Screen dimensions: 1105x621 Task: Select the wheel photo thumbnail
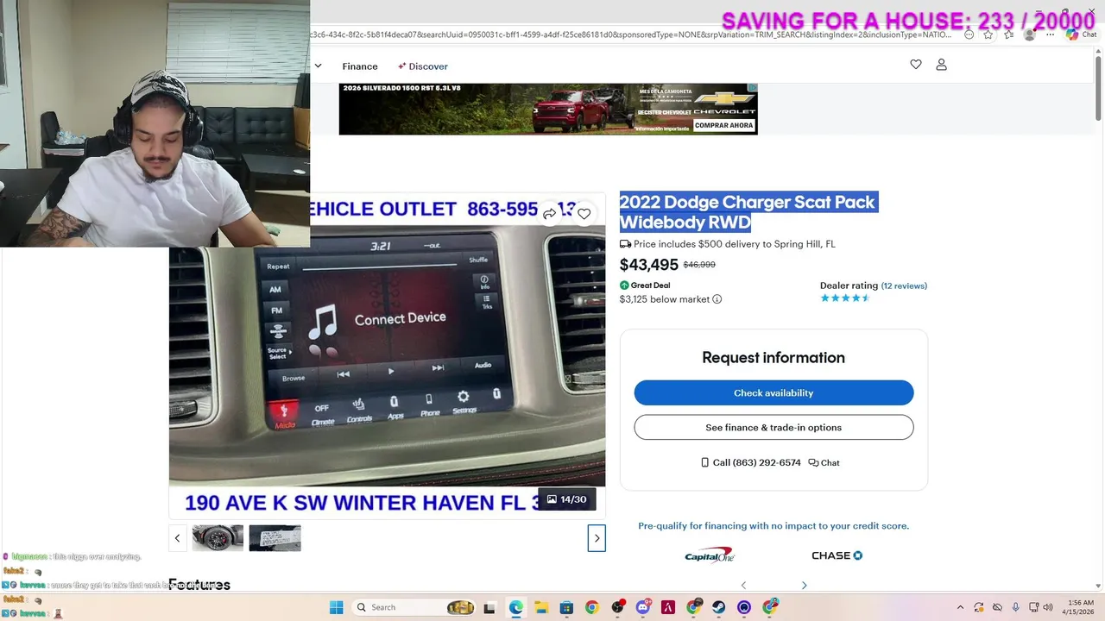pos(218,538)
